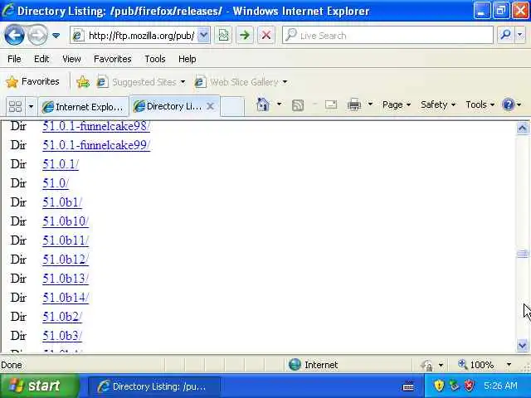The height and width of the screenshot is (398, 531).
Task: Click the red Stop loading button
Action: point(266,35)
